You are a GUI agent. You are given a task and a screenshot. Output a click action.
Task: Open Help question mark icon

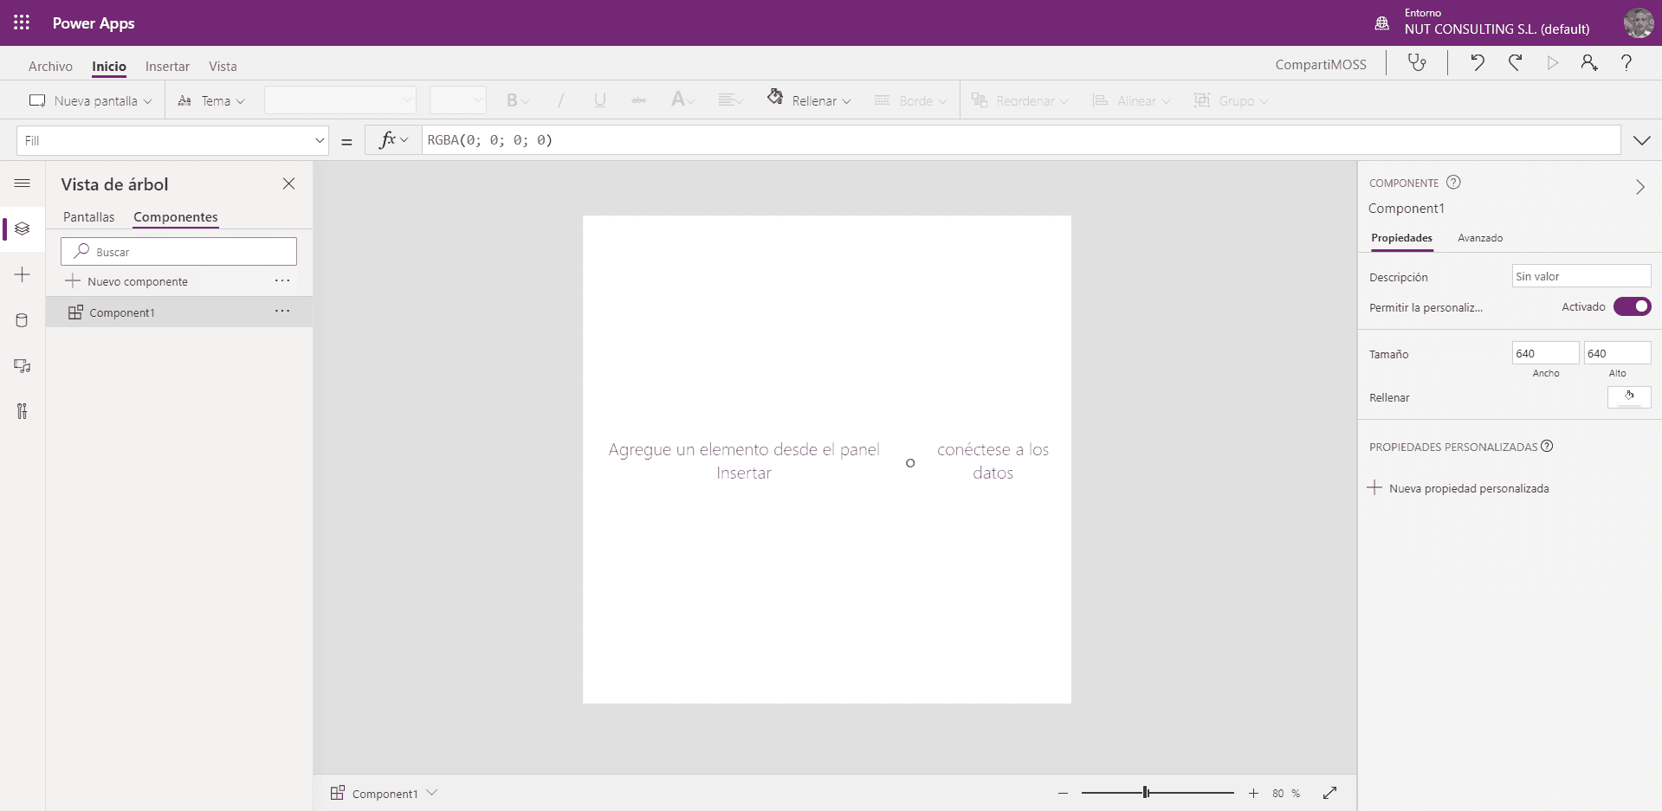1626,63
